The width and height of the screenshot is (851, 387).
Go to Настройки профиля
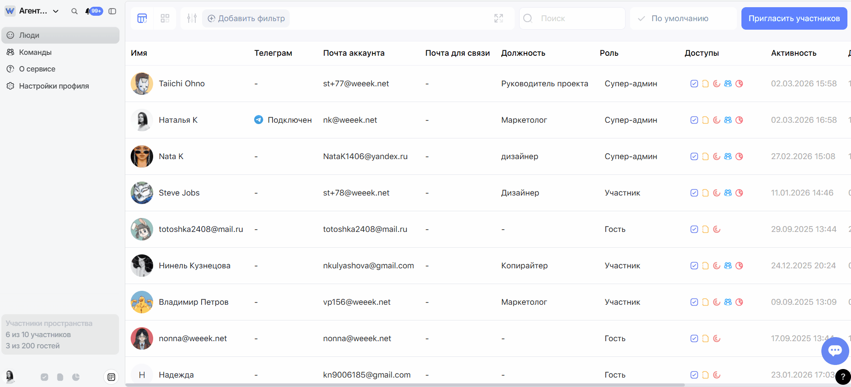pyautogui.click(x=53, y=86)
